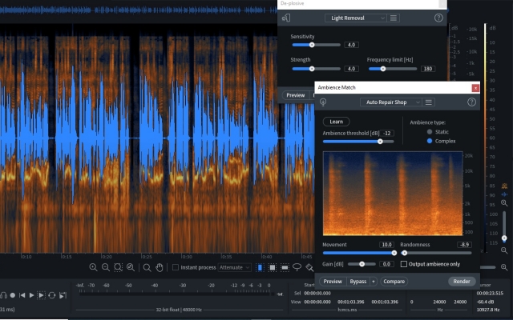
Task: Click Render in Ambience Match
Action: [x=462, y=281]
